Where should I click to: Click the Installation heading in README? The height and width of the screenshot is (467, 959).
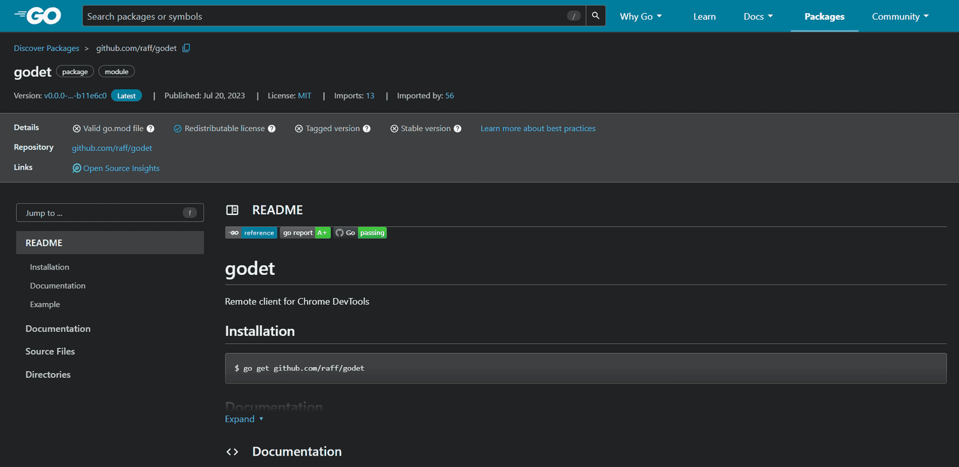260,331
